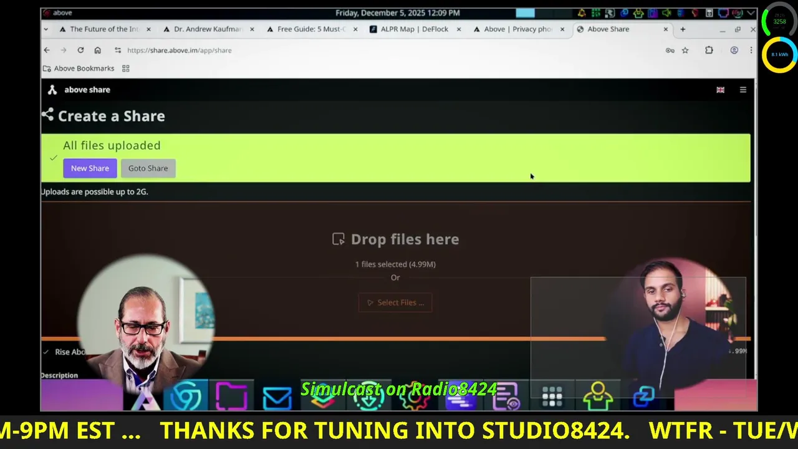This screenshot has height=449, width=798.
Task: Reload the current page
Action: pyautogui.click(x=80, y=50)
